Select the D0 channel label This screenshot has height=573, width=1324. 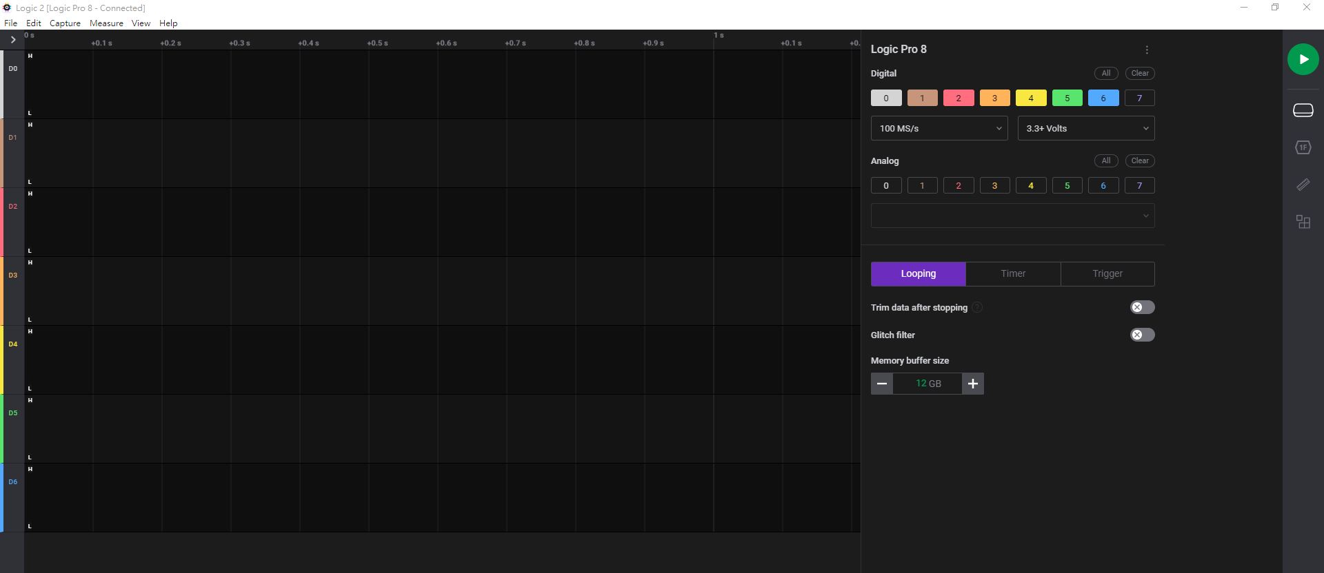point(12,69)
